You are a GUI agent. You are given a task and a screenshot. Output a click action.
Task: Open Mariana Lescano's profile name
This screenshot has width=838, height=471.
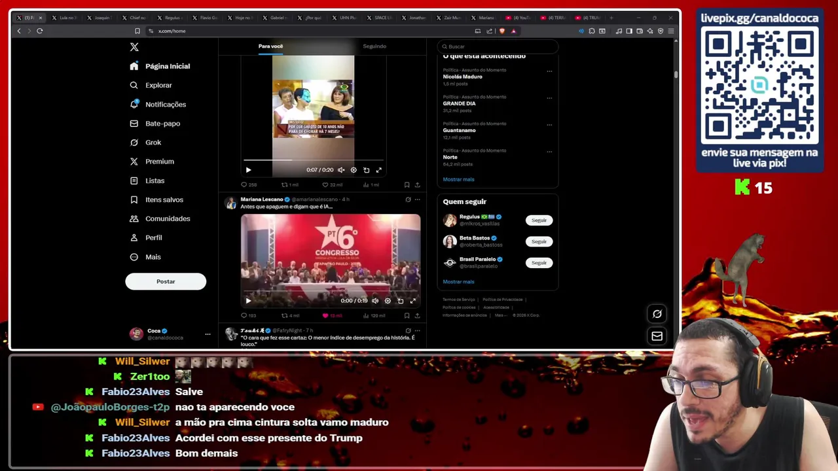262,200
